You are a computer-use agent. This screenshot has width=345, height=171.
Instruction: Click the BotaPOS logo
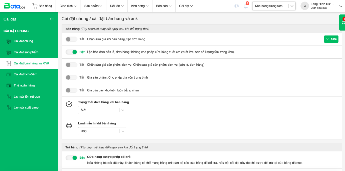click(14, 6)
